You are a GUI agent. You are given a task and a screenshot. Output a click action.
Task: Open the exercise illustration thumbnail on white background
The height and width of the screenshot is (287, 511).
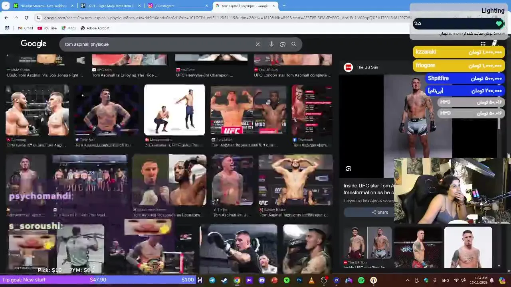point(174,110)
